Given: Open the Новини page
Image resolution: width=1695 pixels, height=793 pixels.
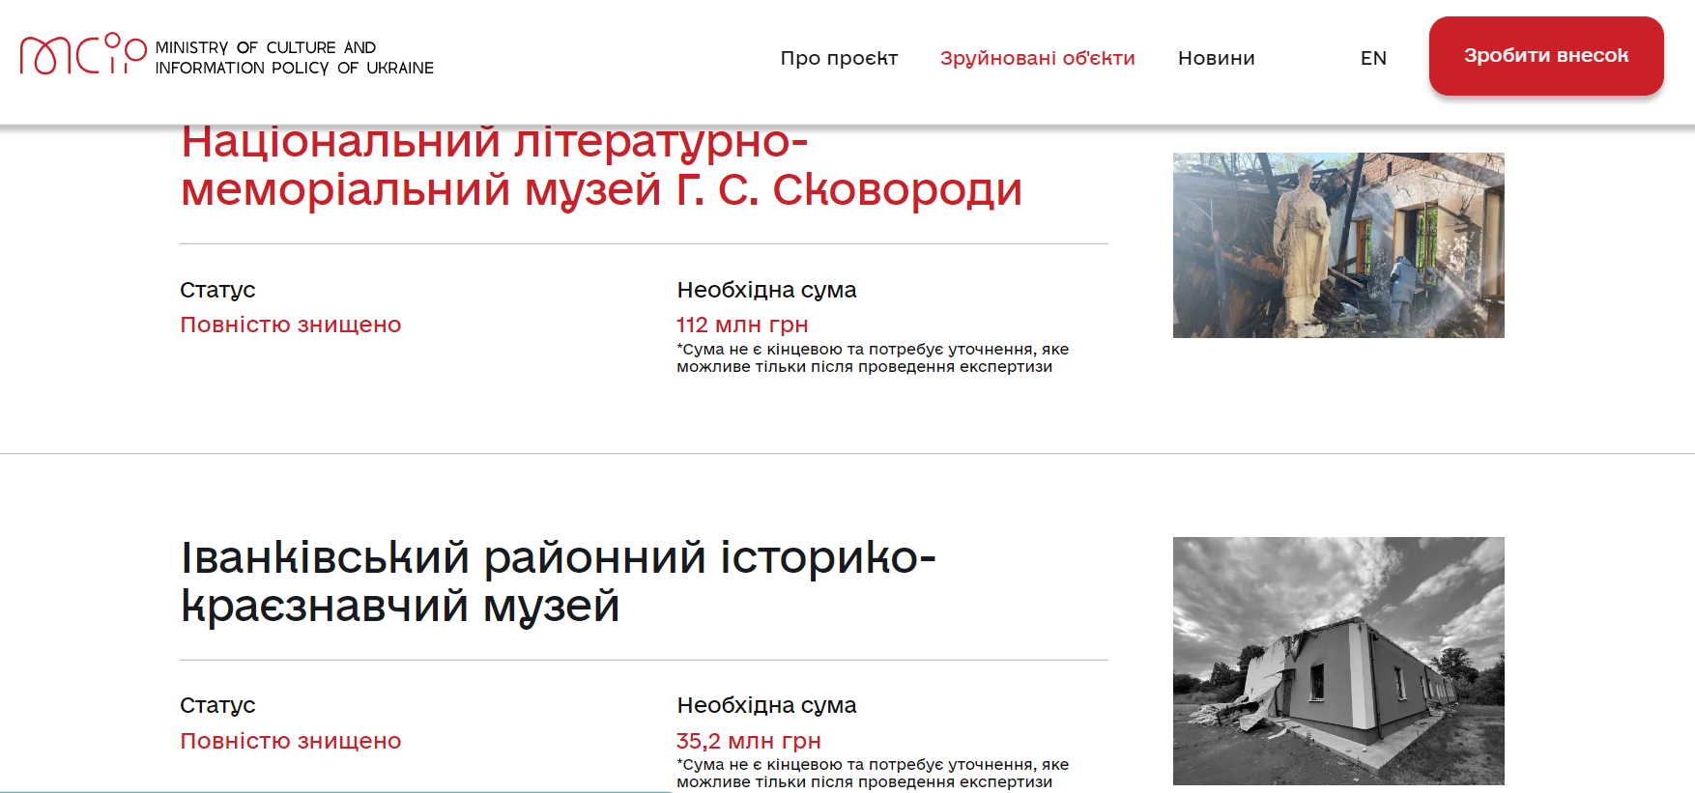Looking at the screenshot, I should click(x=1216, y=58).
